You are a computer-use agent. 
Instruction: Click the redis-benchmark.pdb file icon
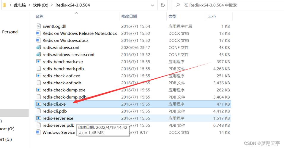38,69
